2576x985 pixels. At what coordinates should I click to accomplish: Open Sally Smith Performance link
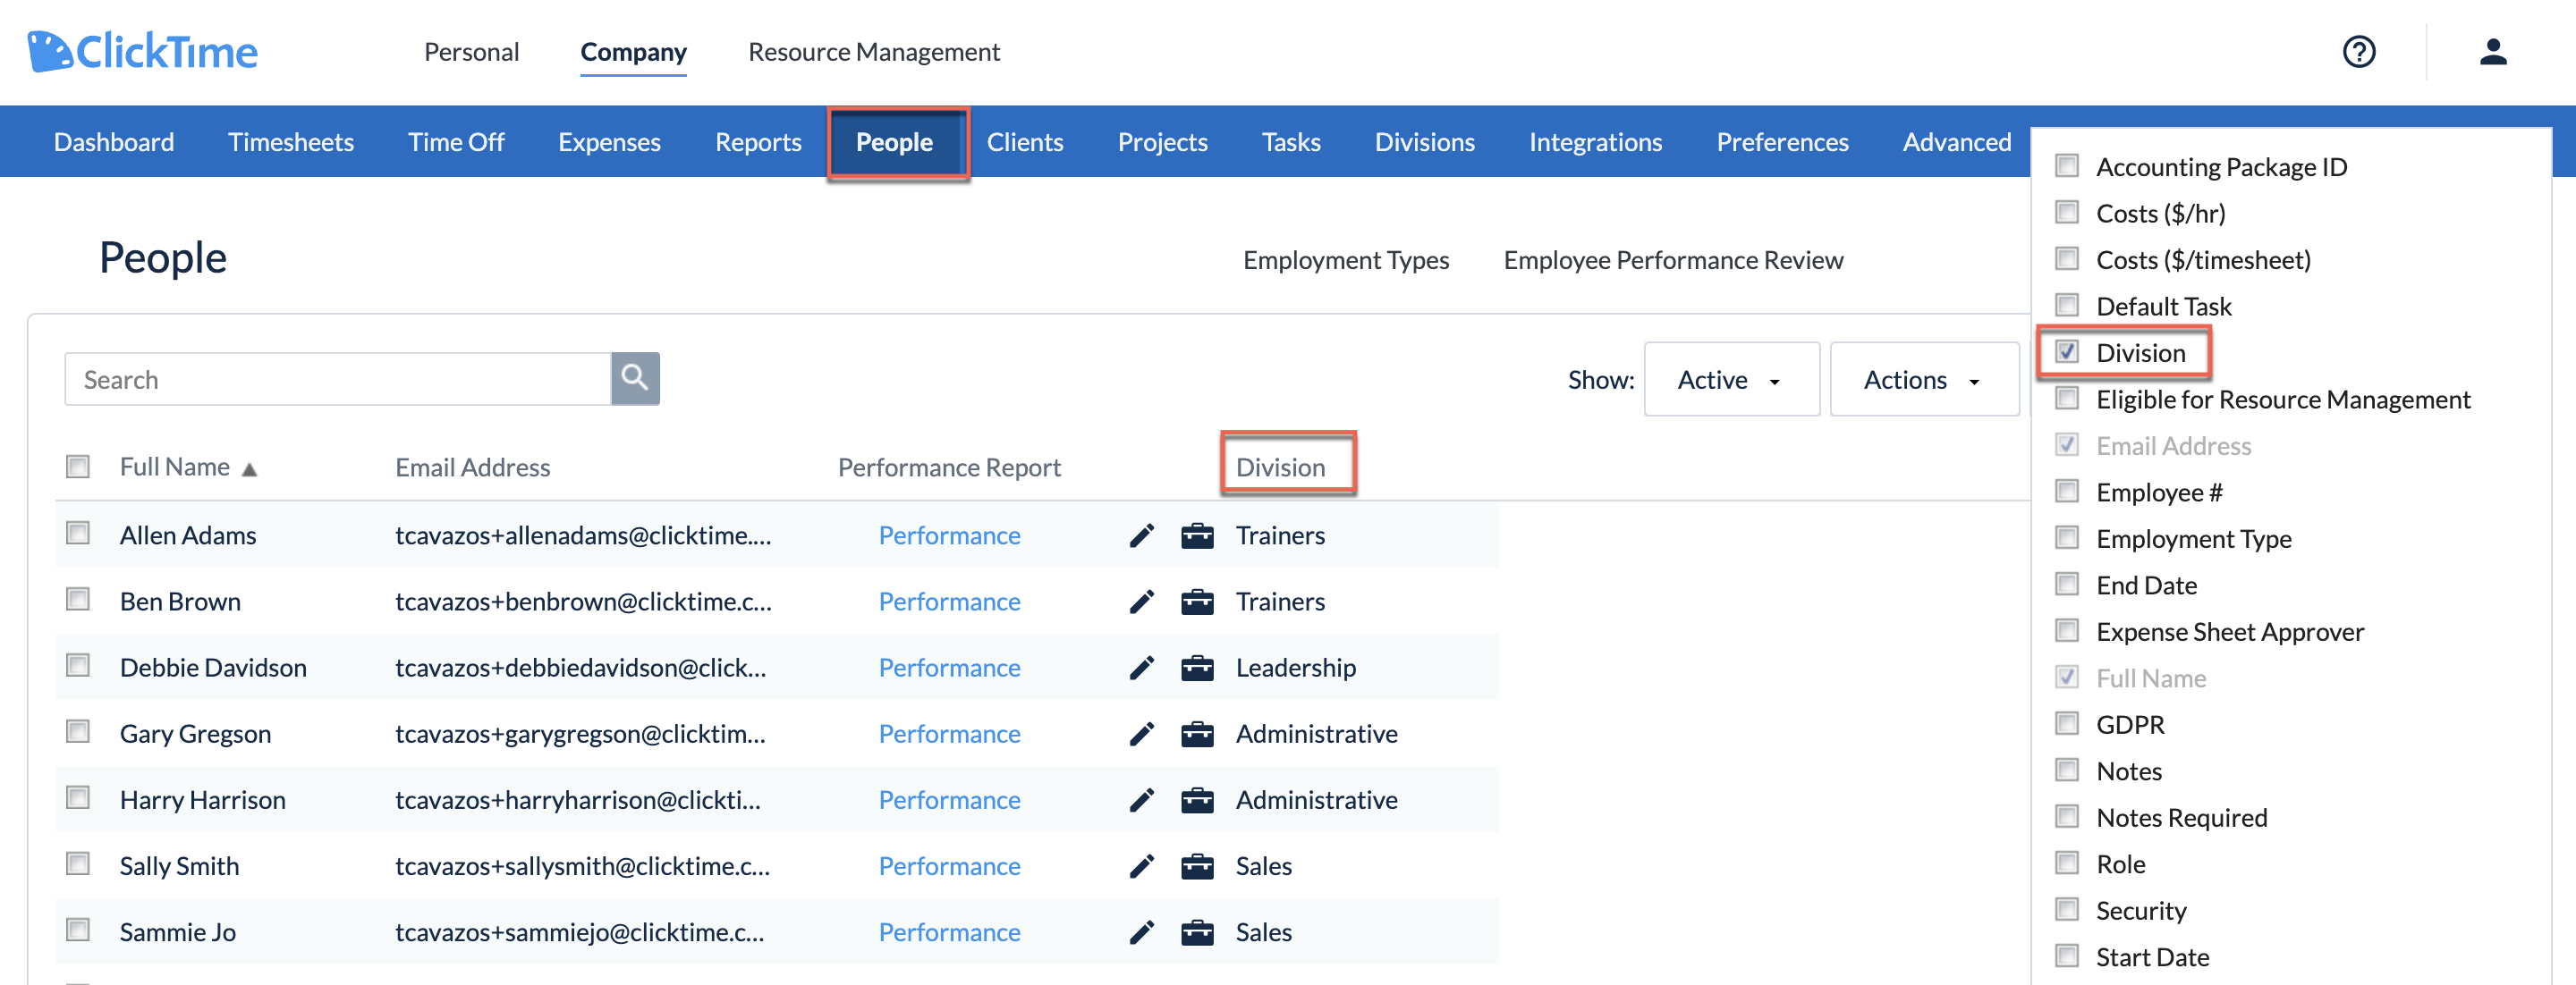949,866
